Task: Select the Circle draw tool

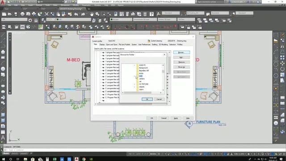Action: (x=3, y=69)
